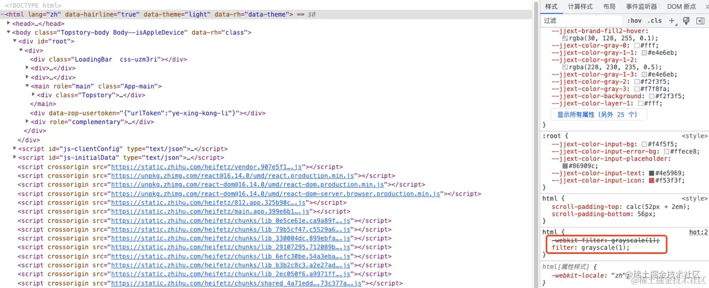Open the jjext-color-gray-0 color swatch
Viewport: 709px width, 288px height.
click(637, 46)
